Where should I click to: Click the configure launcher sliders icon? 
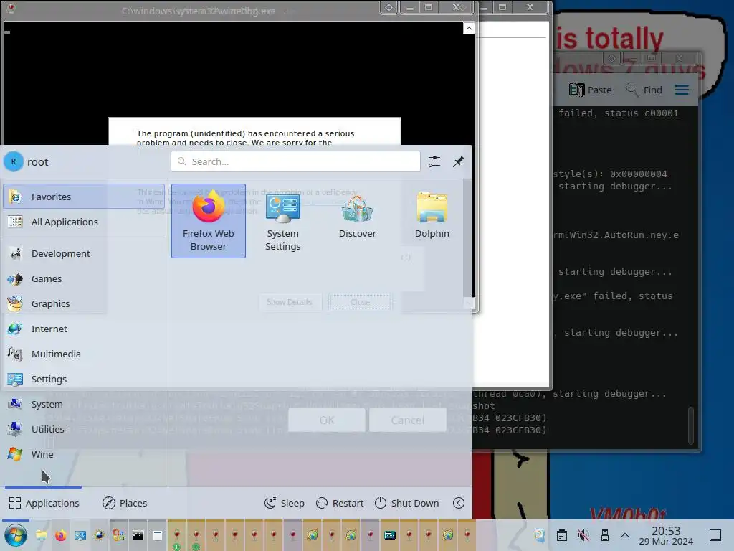(x=434, y=161)
